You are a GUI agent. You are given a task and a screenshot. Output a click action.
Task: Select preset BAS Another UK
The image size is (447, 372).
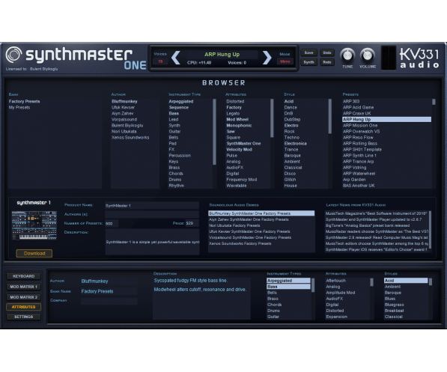[359, 186]
